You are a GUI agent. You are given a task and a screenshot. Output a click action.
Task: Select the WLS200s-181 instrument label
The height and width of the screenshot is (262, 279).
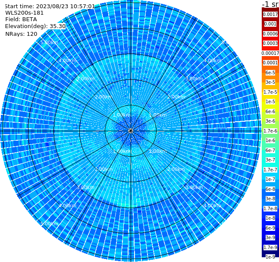click(25, 13)
